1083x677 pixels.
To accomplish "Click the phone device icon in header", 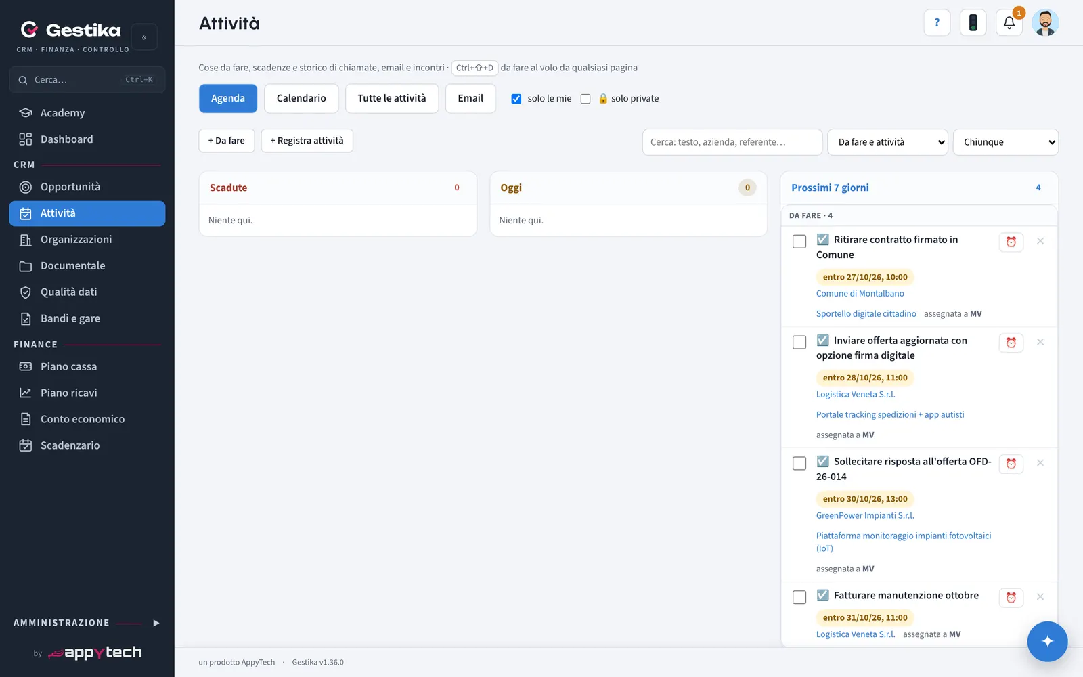I will click(973, 22).
